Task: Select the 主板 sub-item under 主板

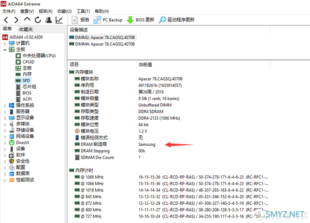Action: click(x=27, y=68)
